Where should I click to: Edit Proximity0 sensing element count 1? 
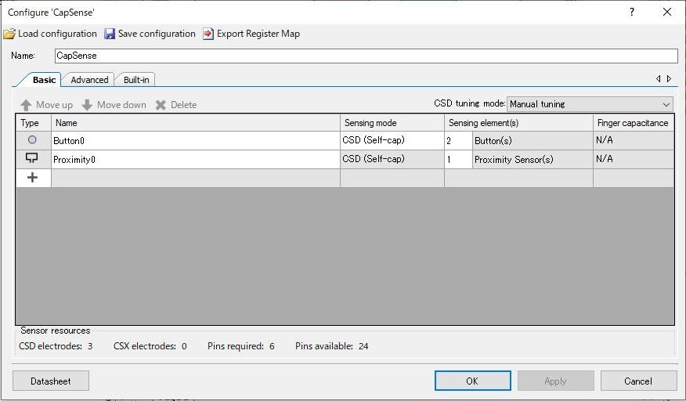click(x=458, y=159)
